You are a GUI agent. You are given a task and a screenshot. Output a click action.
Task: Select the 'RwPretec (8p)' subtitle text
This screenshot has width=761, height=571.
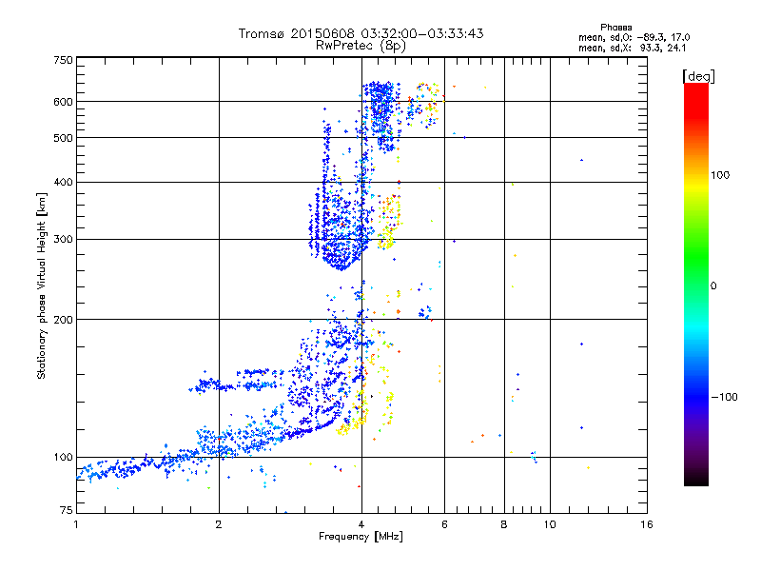click(361, 45)
